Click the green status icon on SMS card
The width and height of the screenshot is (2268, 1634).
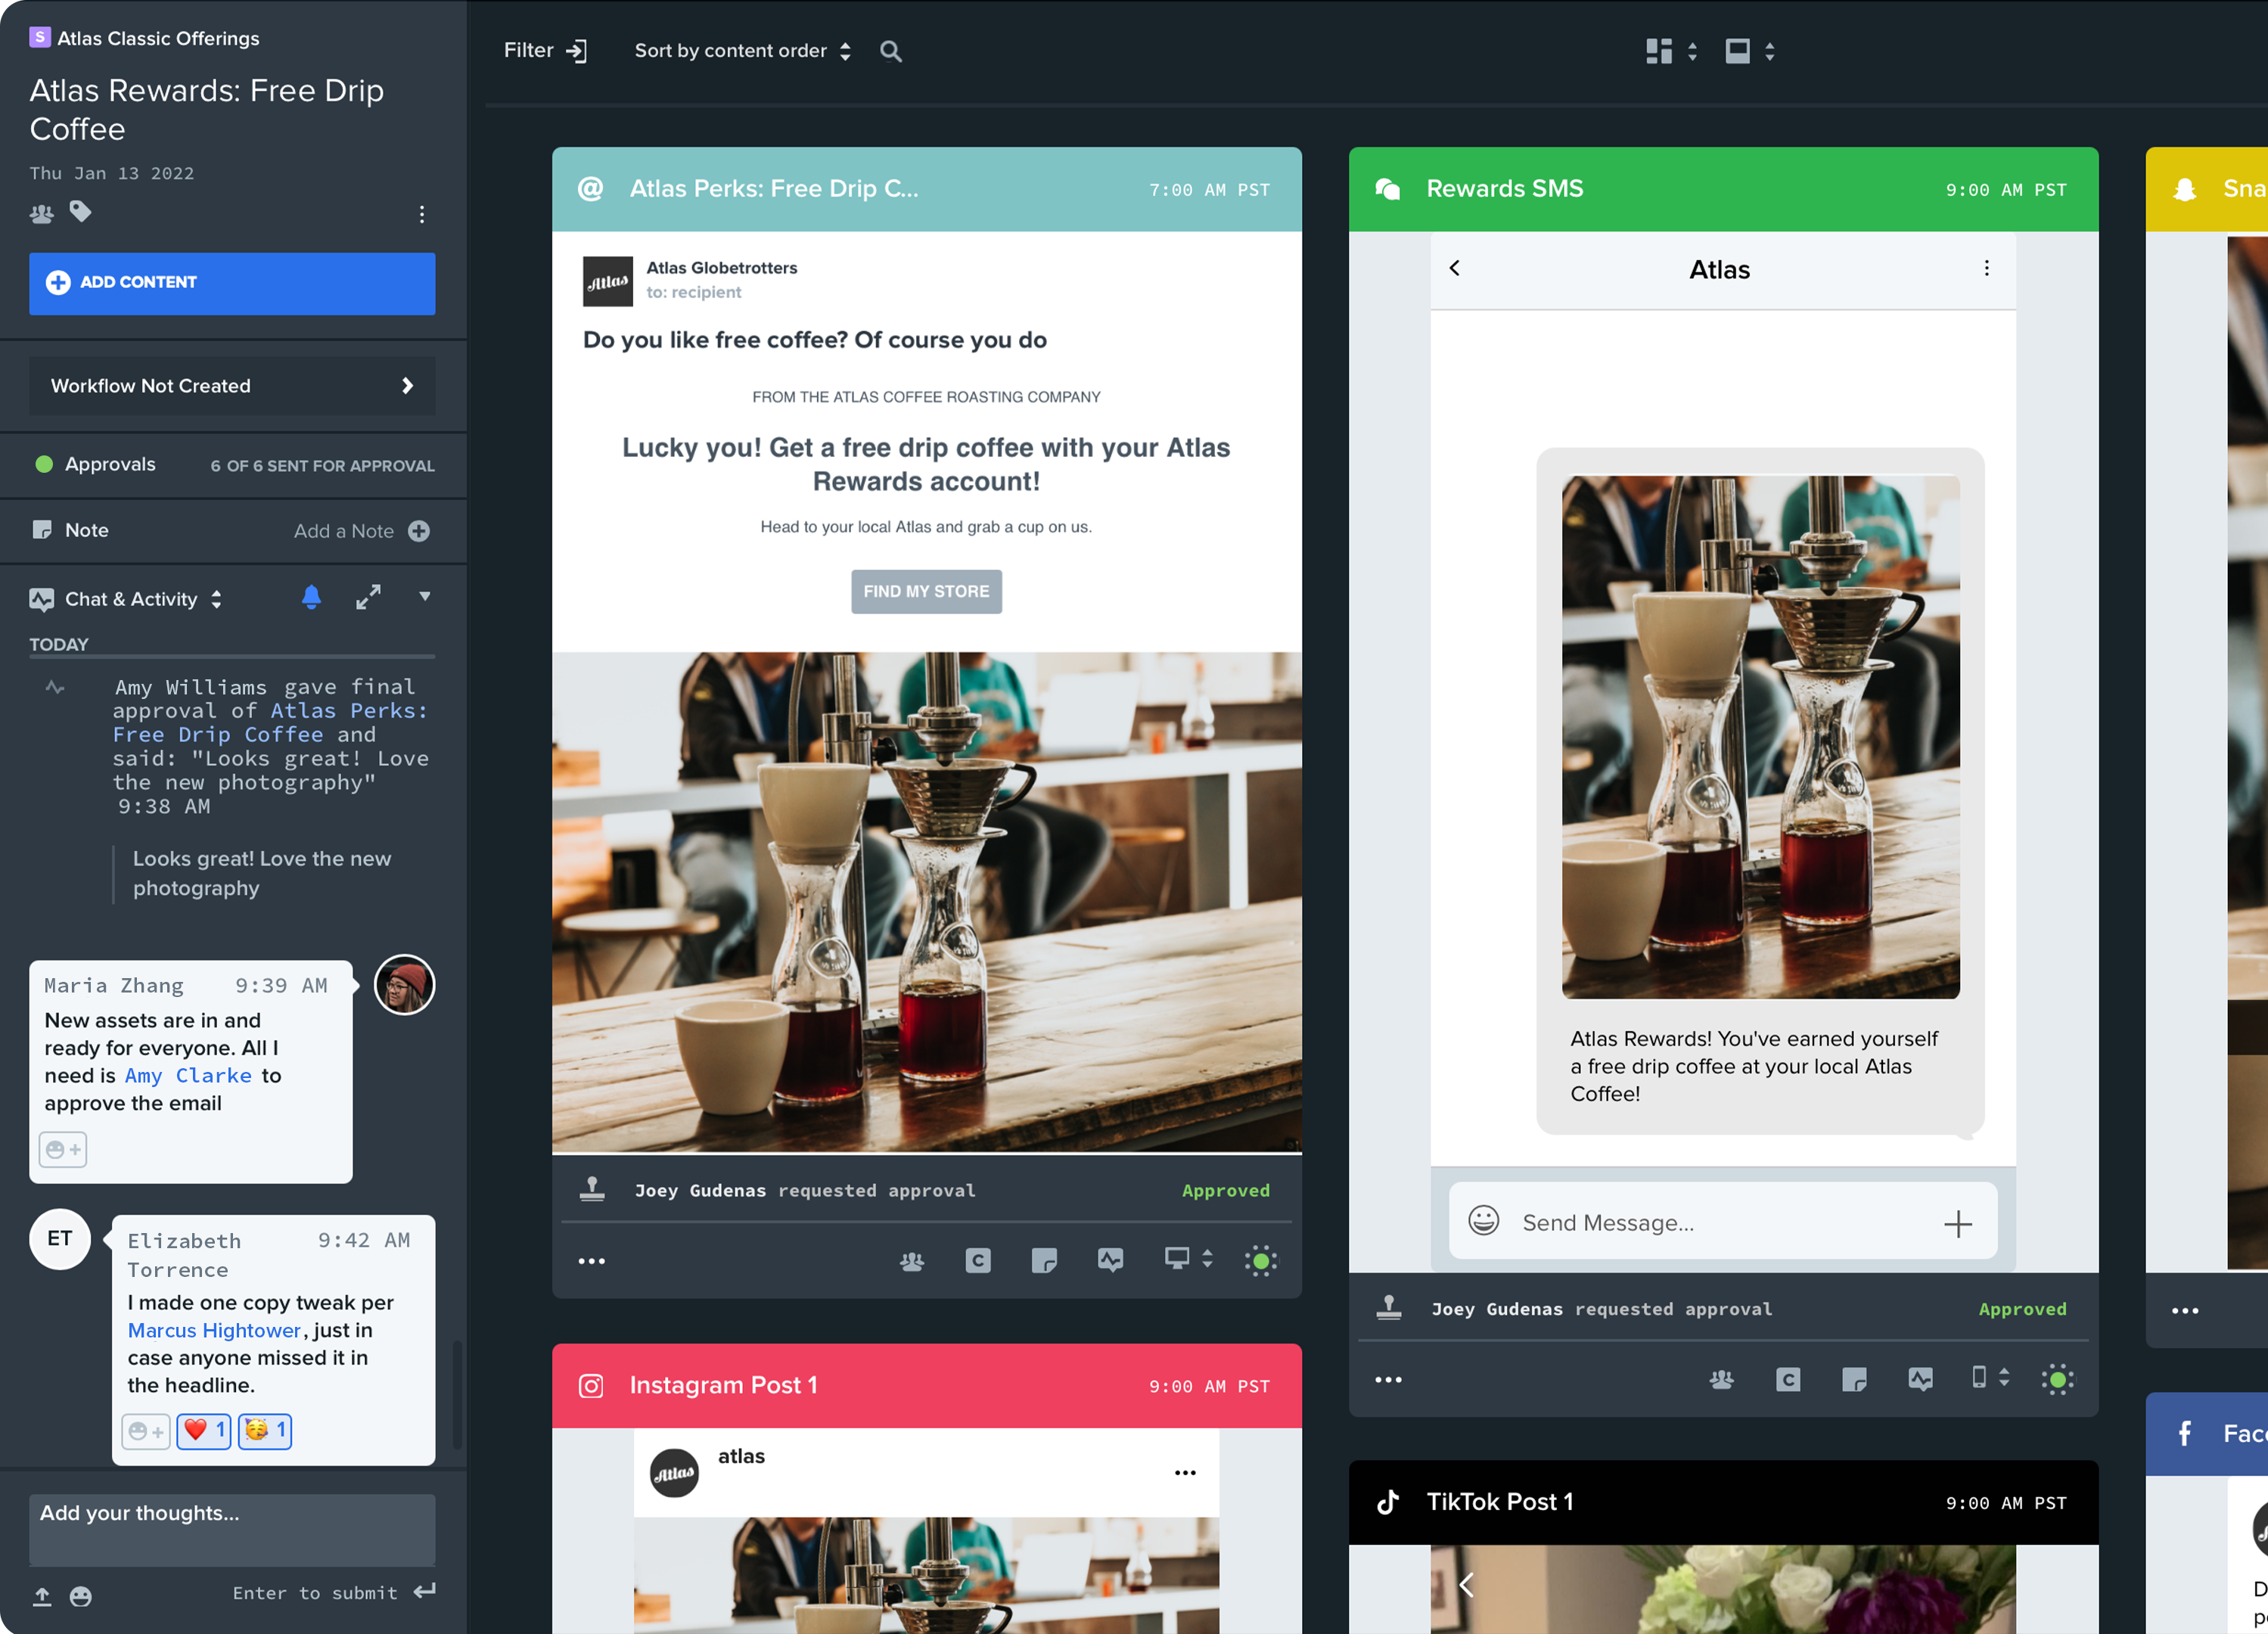[2057, 1380]
